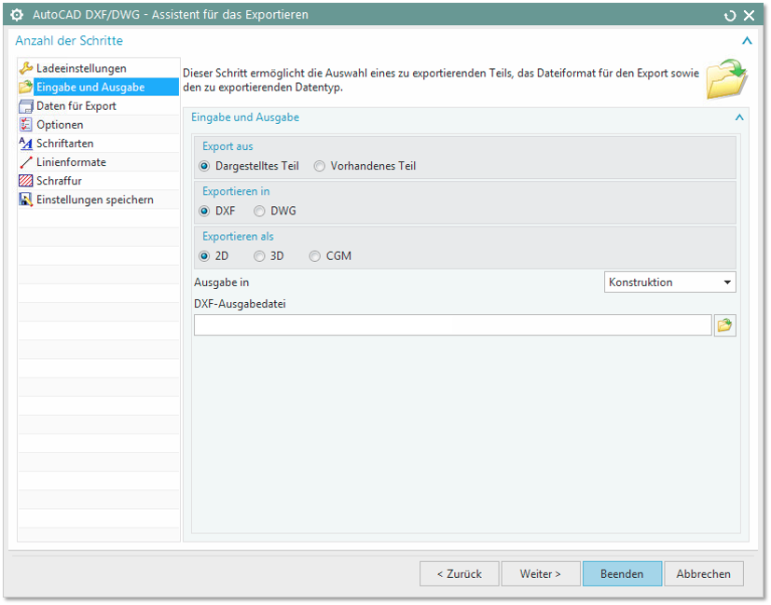Click the Daten für Export icon
This screenshot has height=605, width=771.
coord(26,106)
